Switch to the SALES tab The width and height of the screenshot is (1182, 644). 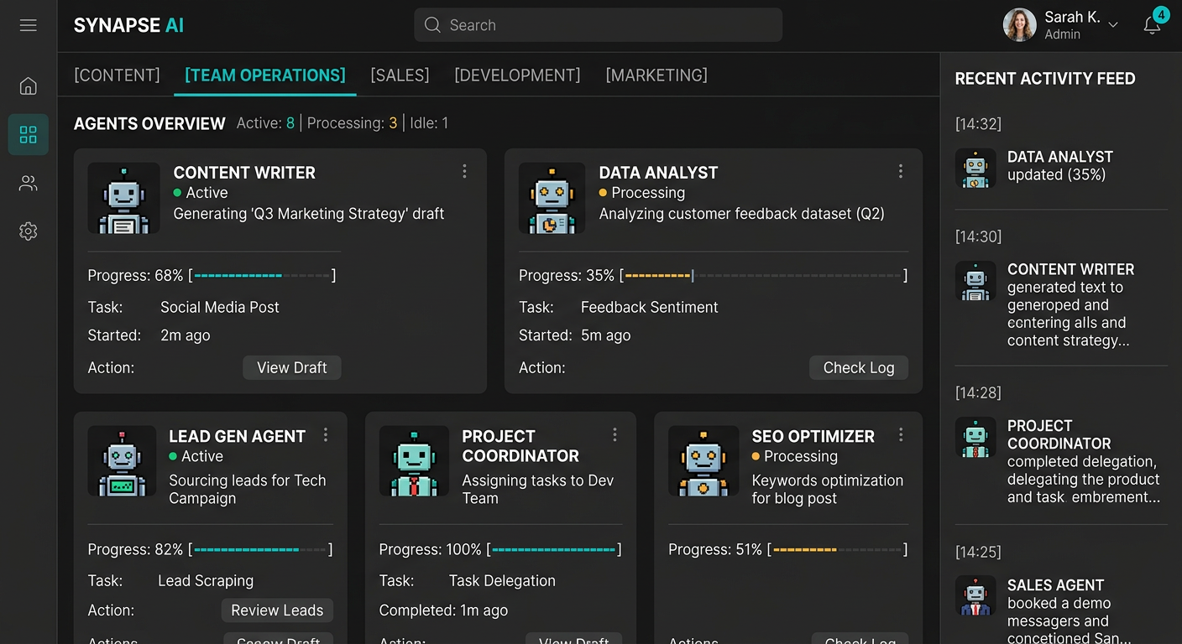click(400, 75)
